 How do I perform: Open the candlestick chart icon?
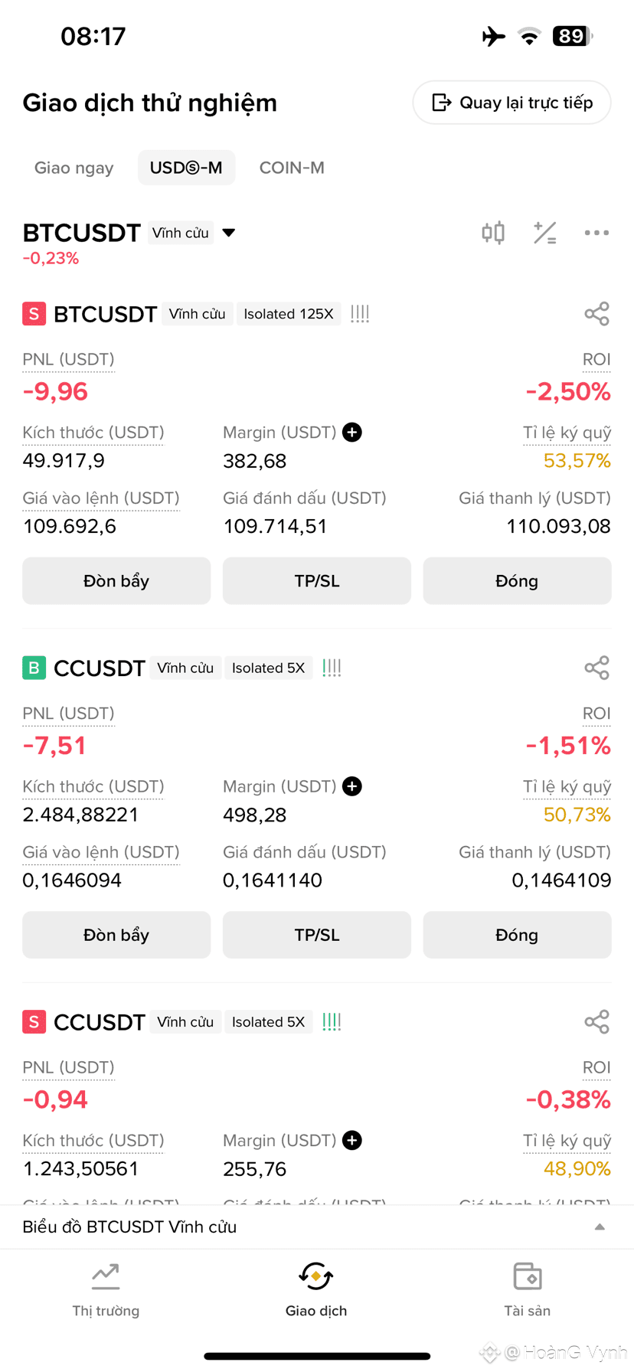click(493, 233)
